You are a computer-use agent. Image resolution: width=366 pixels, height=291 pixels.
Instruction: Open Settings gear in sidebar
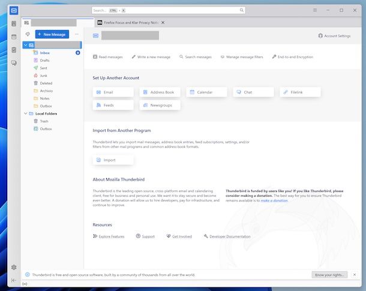pyautogui.click(x=14, y=267)
